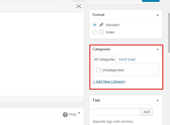Switch to the Most Used tab
The width and height of the screenshot is (170, 125).
click(127, 59)
